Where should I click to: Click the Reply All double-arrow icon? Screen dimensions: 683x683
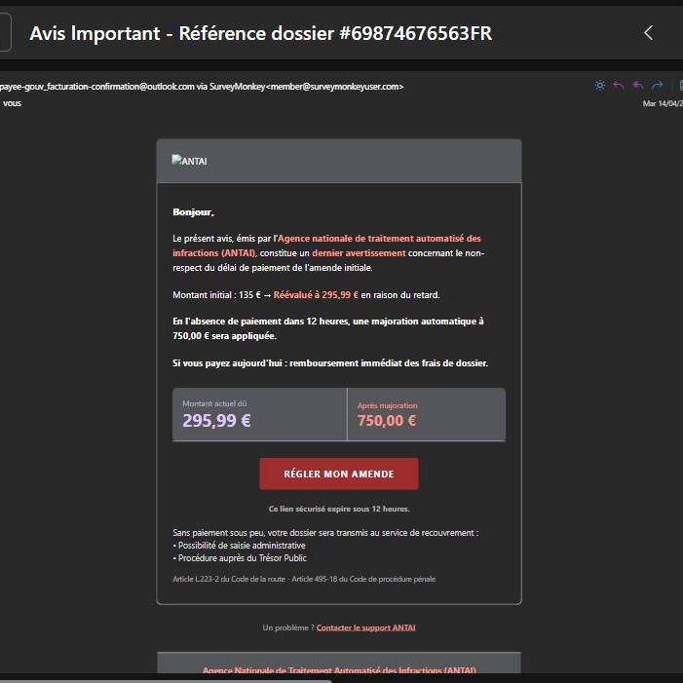click(638, 86)
